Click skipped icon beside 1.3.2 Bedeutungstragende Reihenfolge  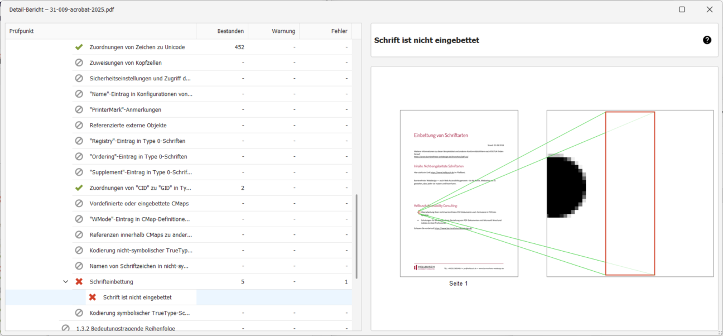tap(66, 328)
